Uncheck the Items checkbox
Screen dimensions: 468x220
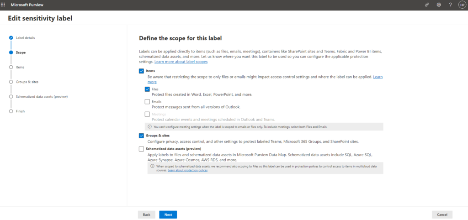click(141, 71)
